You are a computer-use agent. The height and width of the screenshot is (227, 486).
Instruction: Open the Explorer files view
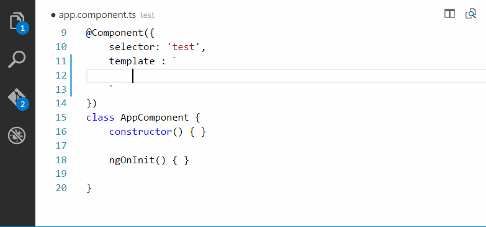17,22
